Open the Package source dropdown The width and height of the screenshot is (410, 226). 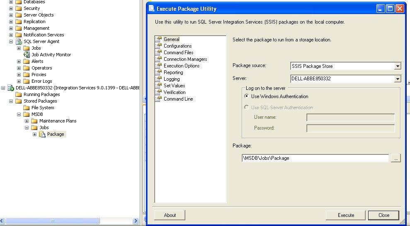pos(398,66)
